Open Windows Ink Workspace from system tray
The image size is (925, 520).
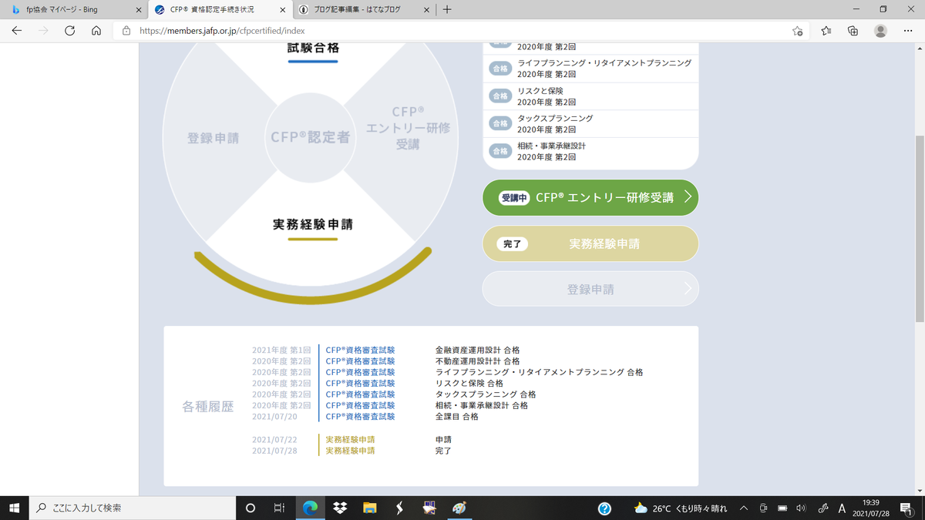[x=822, y=508]
